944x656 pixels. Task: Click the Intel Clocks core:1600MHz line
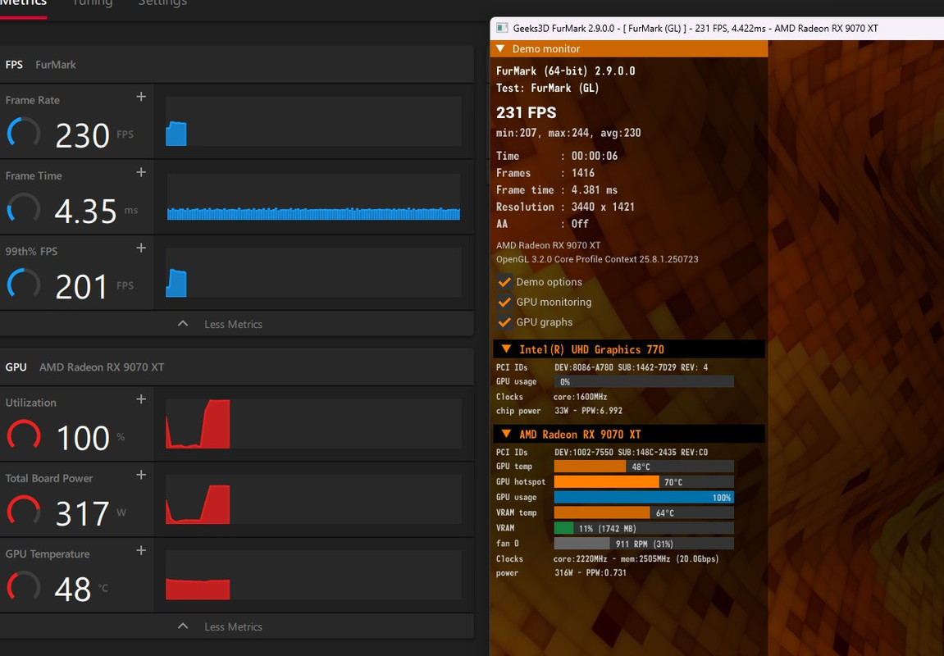[x=551, y=397]
